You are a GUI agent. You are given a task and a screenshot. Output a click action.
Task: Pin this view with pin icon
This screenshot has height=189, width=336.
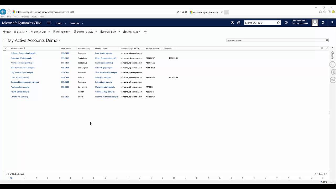coord(4,40)
